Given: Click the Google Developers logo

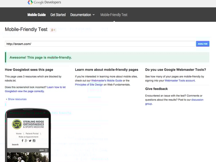Looking at the screenshot, I should (44, 2).
